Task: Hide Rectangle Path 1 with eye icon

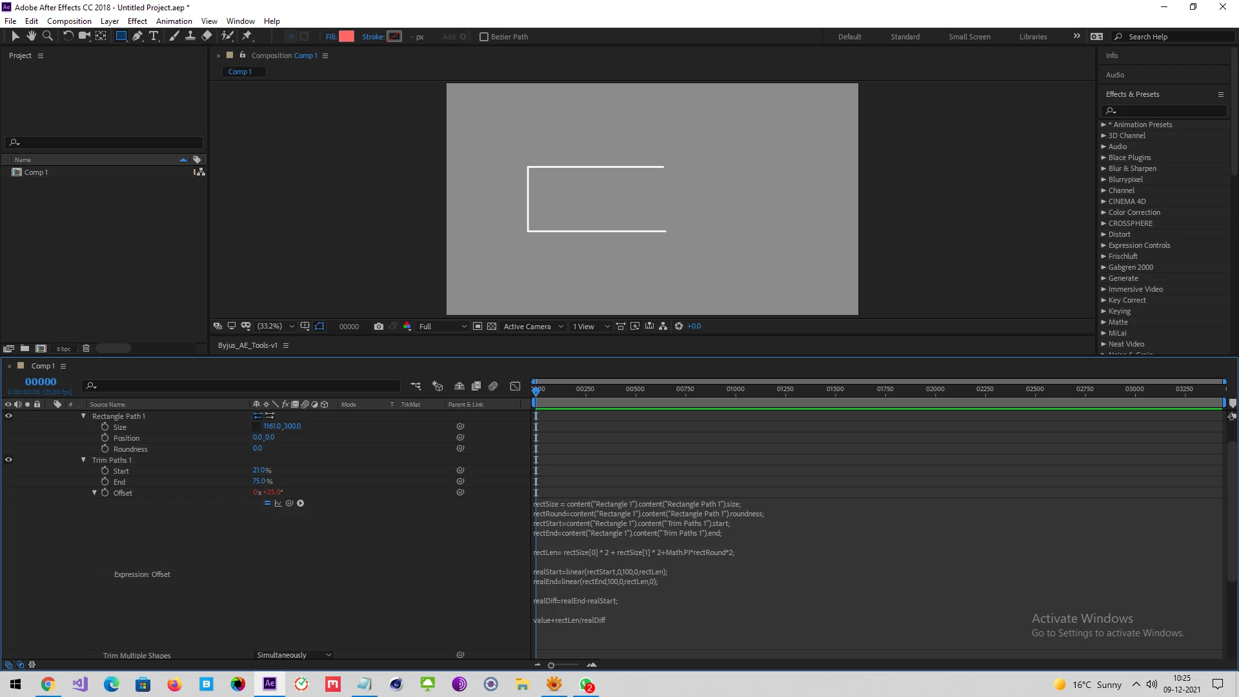Action: point(8,416)
